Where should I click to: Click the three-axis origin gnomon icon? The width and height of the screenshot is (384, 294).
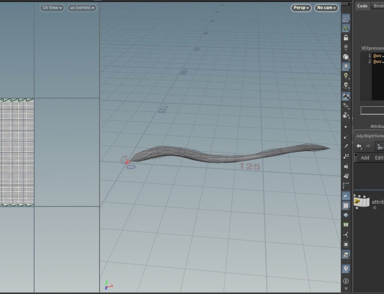346,235
